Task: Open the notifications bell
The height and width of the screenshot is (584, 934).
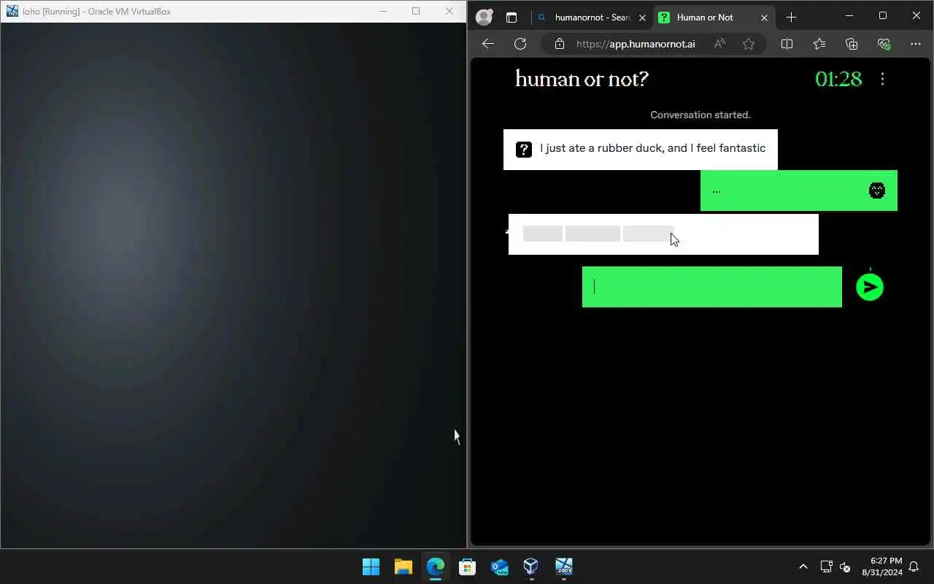Action: (x=914, y=566)
